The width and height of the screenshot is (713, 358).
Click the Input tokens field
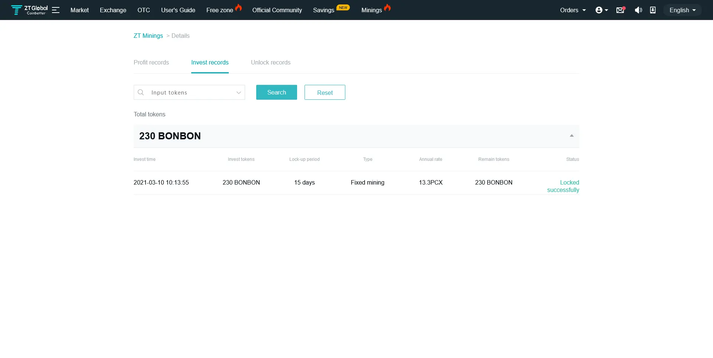[x=189, y=92]
